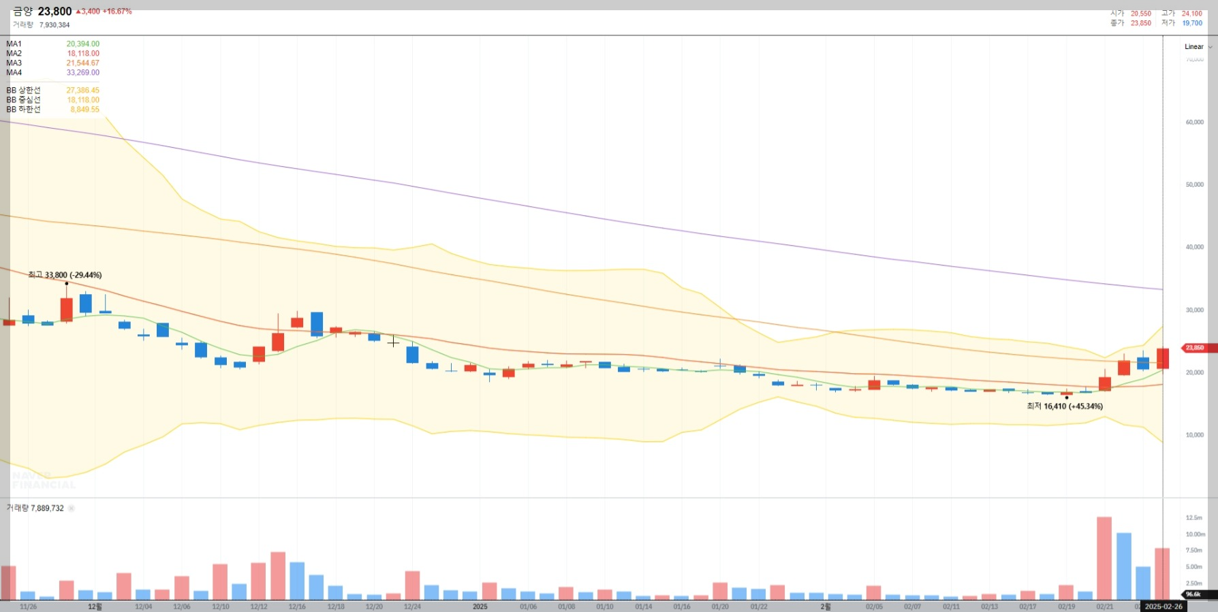Click the BB 상한선 27,386.45 legend row
This screenshot has width=1218, height=612.
tap(52, 91)
